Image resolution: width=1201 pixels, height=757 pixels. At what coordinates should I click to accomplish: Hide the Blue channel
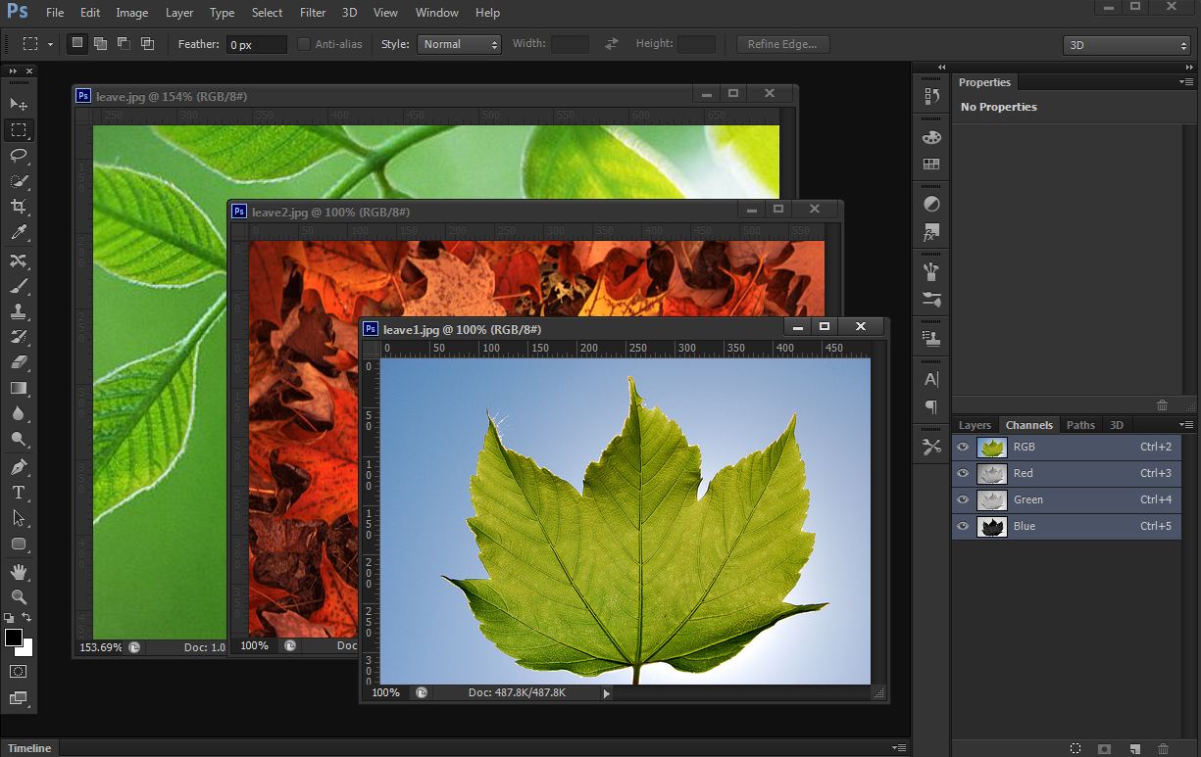(962, 526)
